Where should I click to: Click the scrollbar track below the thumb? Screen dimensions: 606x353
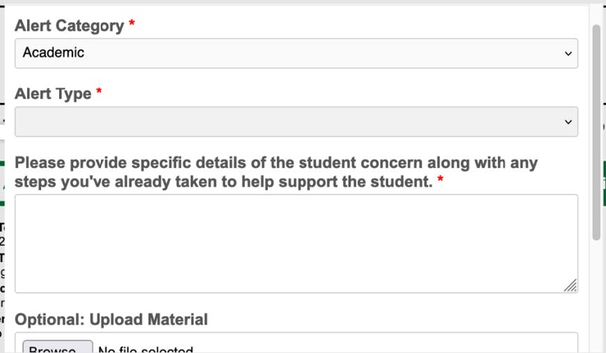[596, 299]
